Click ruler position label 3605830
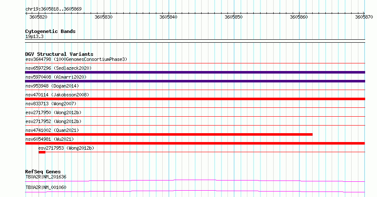Image resolution: width=377 pixels, height=197 pixels. 103,17
